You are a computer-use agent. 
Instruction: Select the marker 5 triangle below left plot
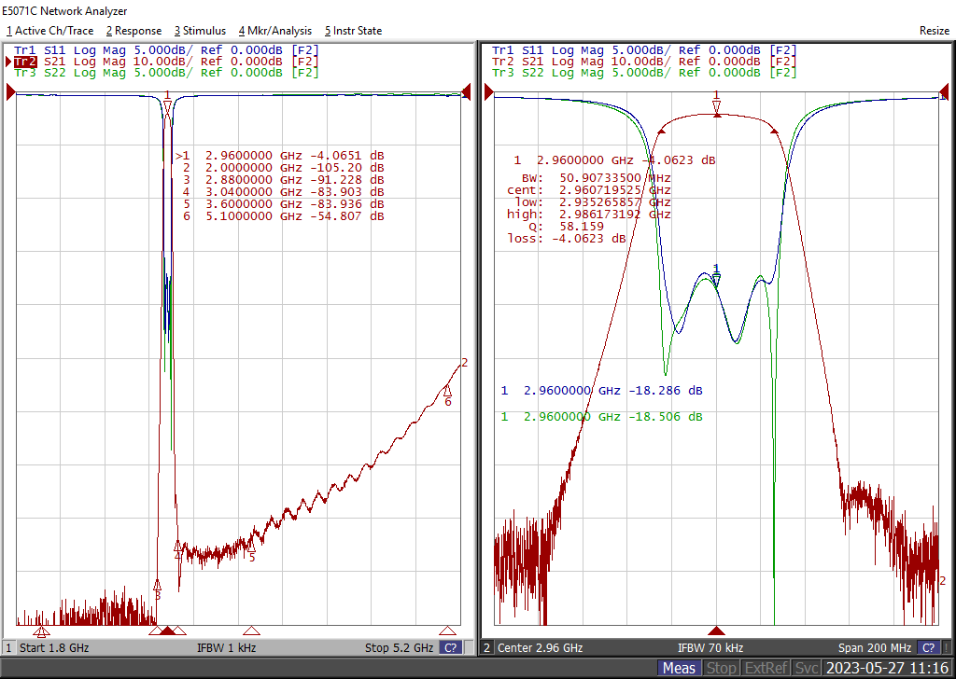pos(250,631)
